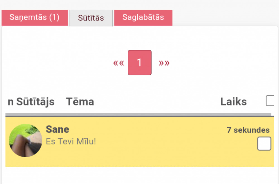Sort by the Laiks column header
279x184 pixels.
click(233, 102)
